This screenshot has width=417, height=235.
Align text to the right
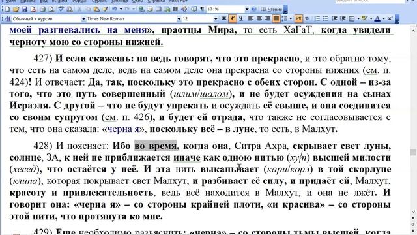pyautogui.click(x=268, y=18)
